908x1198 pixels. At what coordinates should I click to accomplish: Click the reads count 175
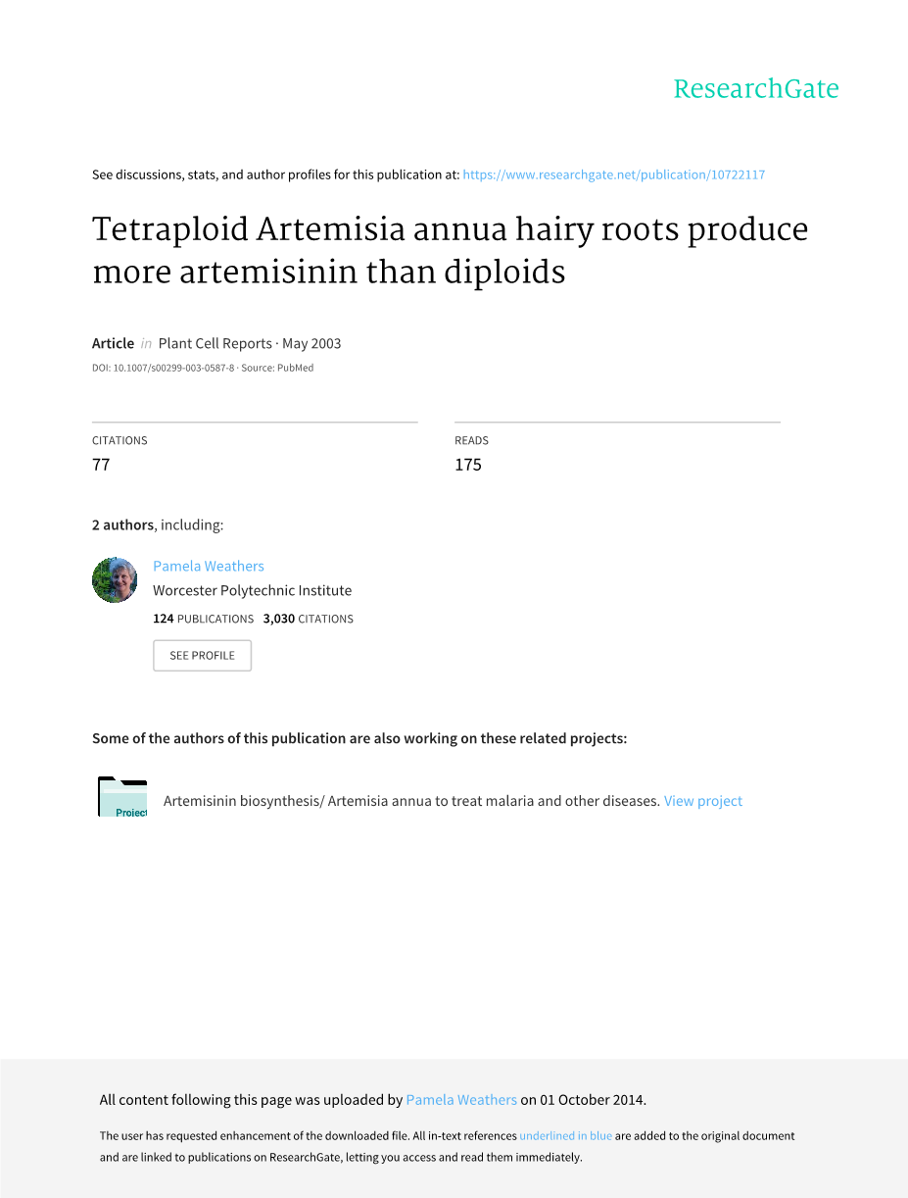[x=468, y=465]
